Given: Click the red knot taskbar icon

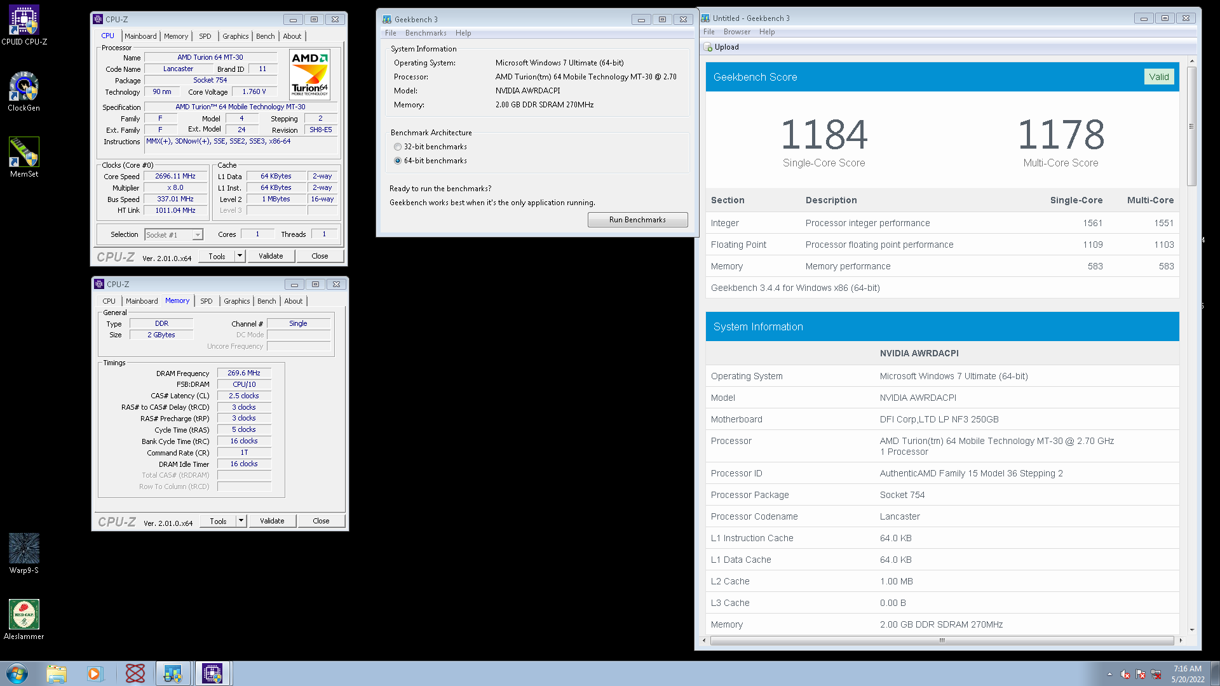Looking at the screenshot, I should click(135, 673).
